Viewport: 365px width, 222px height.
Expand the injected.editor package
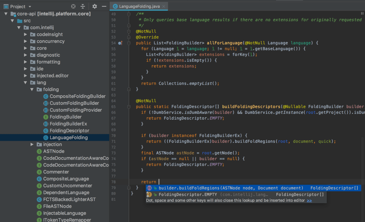pyautogui.click(x=25, y=76)
